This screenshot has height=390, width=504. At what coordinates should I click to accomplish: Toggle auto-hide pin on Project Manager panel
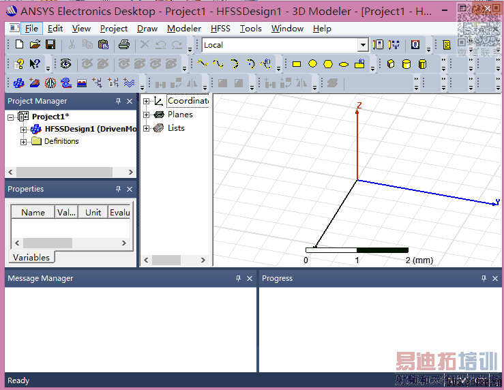click(118, 101)
